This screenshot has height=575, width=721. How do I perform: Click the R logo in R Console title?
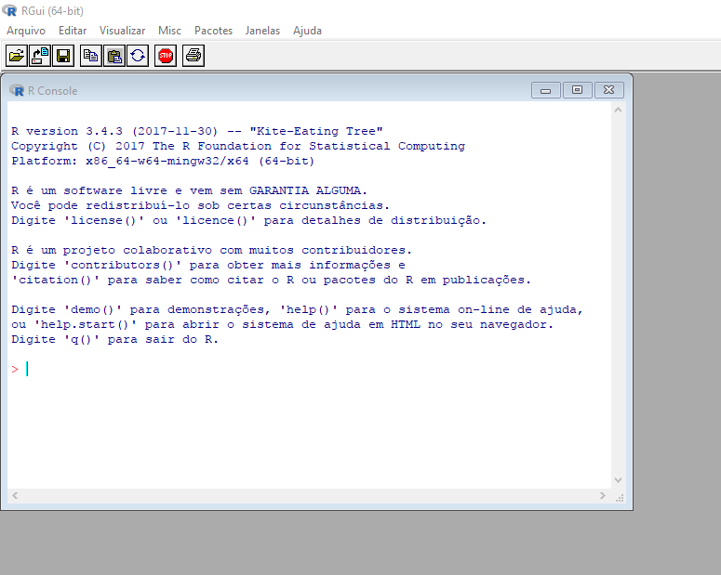pyautogui.click(x=17, y=90)
